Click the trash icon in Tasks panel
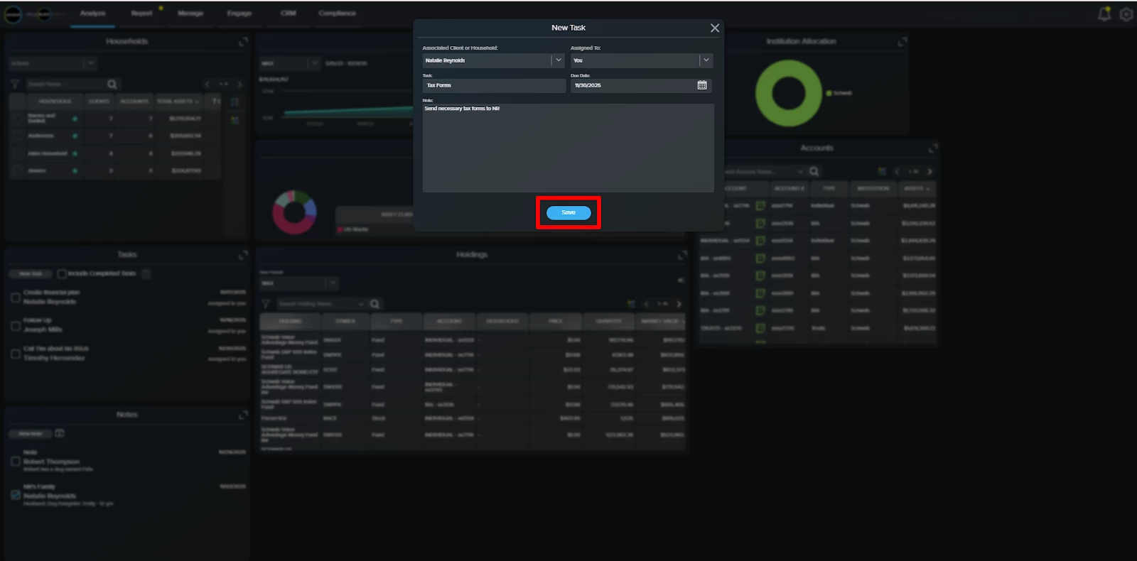1137x561 pixels. (x=146, y=274)
